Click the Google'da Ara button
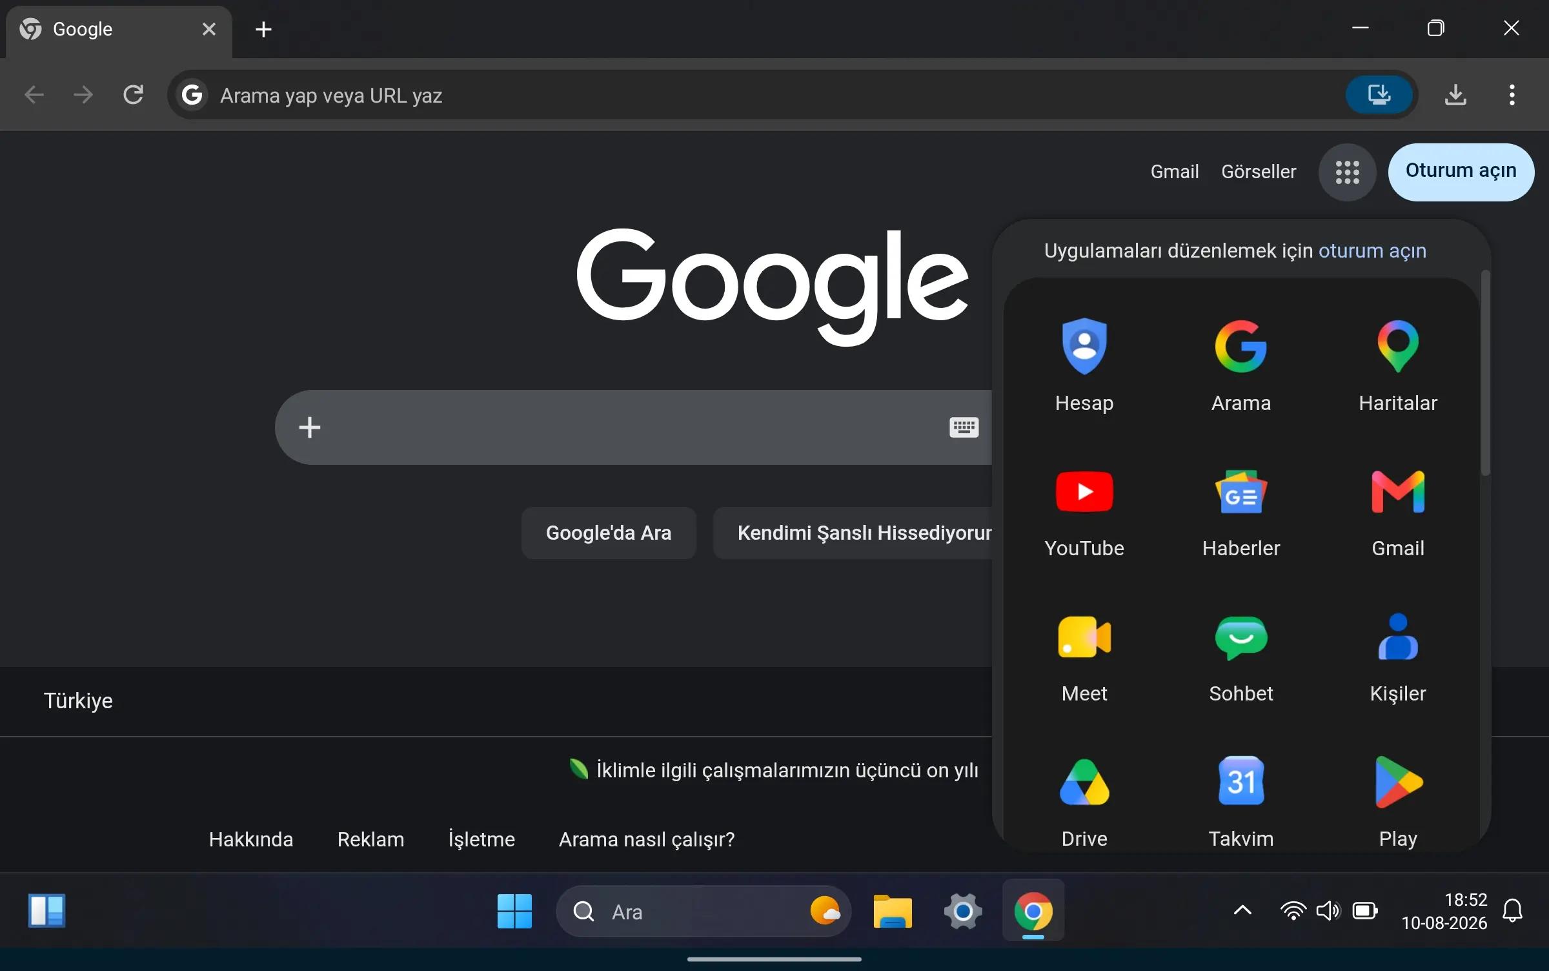Image resolution: width=1549 pixels, height=971 pixels. click(x=609, y=533)
